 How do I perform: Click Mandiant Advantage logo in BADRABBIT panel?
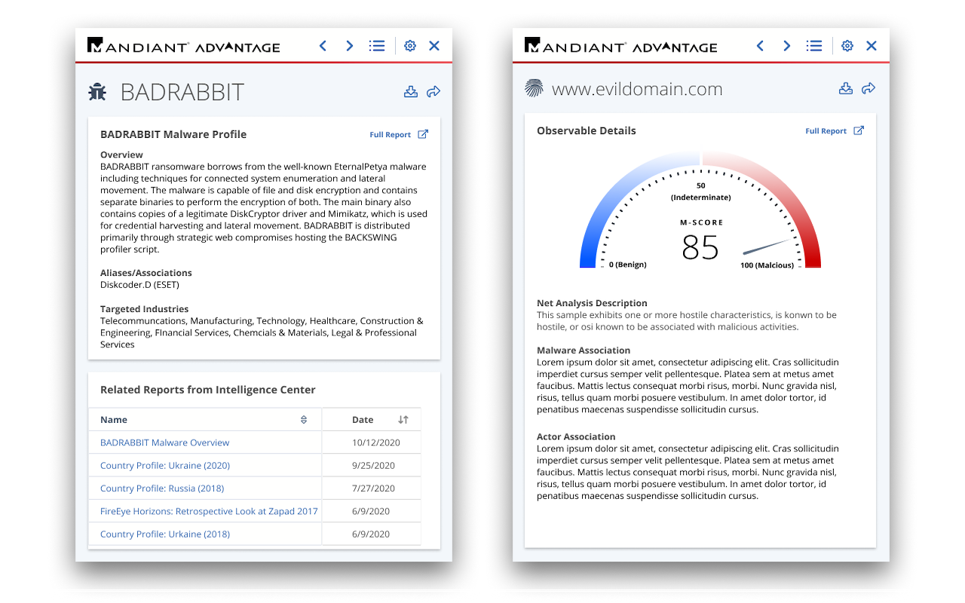(183, 46)
